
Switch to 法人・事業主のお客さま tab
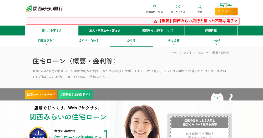(x=105, y=31)
